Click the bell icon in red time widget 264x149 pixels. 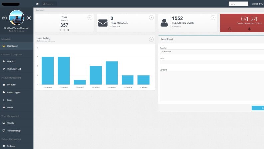point(249,29)
